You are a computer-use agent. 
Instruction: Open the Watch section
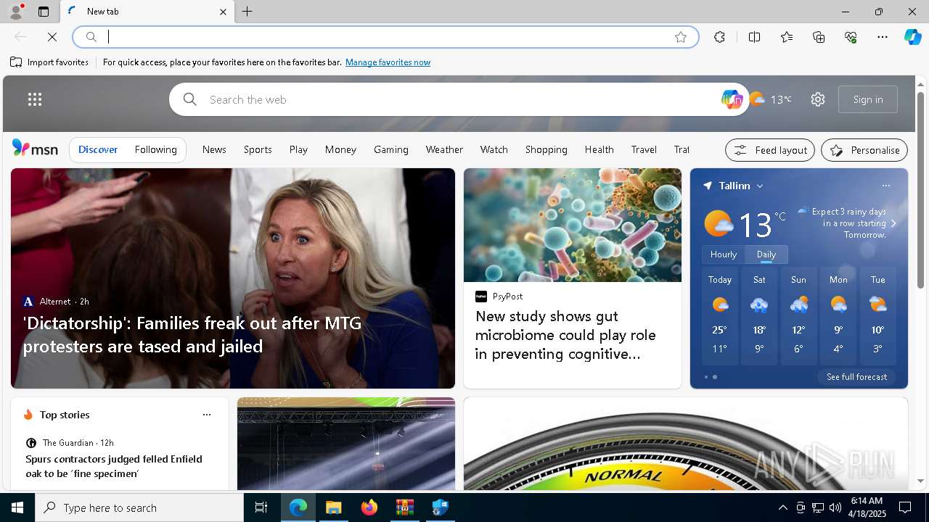(494, 149)
